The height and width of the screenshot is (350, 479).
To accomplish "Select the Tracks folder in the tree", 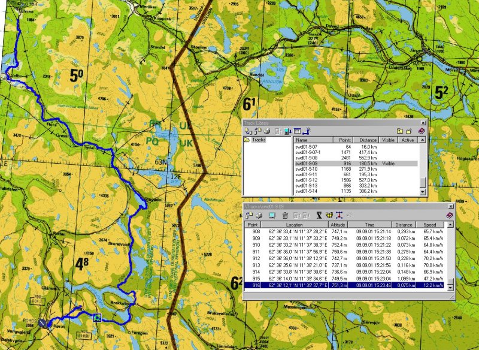I will point(259,140).
